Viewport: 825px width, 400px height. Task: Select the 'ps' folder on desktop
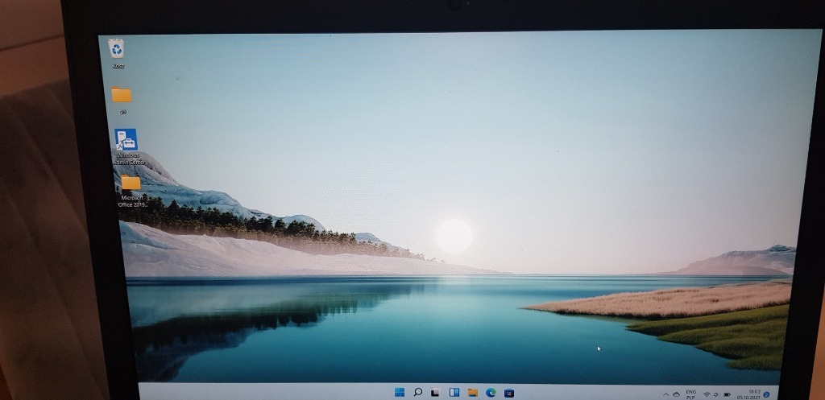[122, 100]
